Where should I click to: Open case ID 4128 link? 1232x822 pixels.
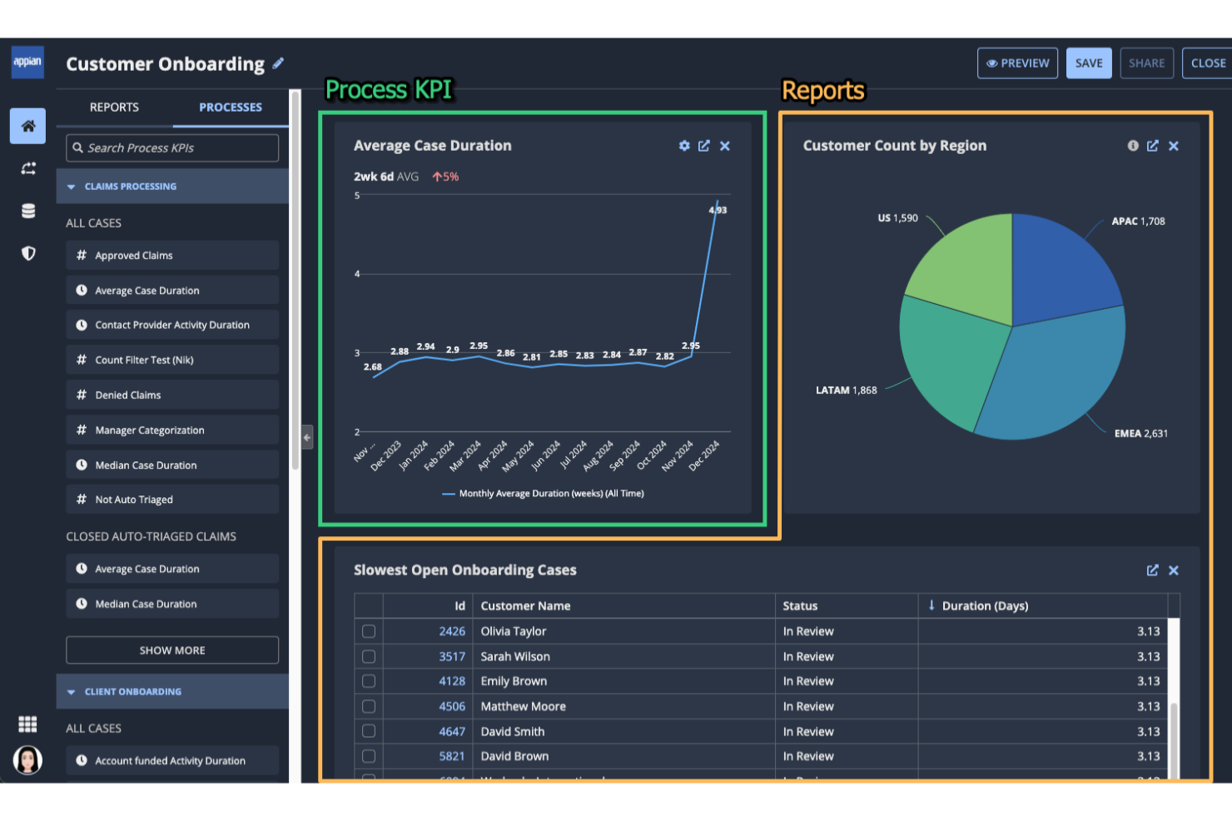[452, 681]
